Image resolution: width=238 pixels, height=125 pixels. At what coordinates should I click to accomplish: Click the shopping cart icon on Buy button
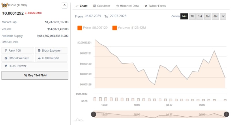[x=25, y=75]
